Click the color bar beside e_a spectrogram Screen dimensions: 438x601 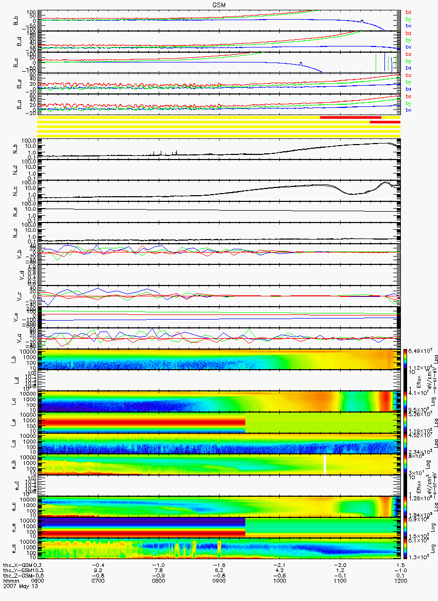(x=405, y=549)
